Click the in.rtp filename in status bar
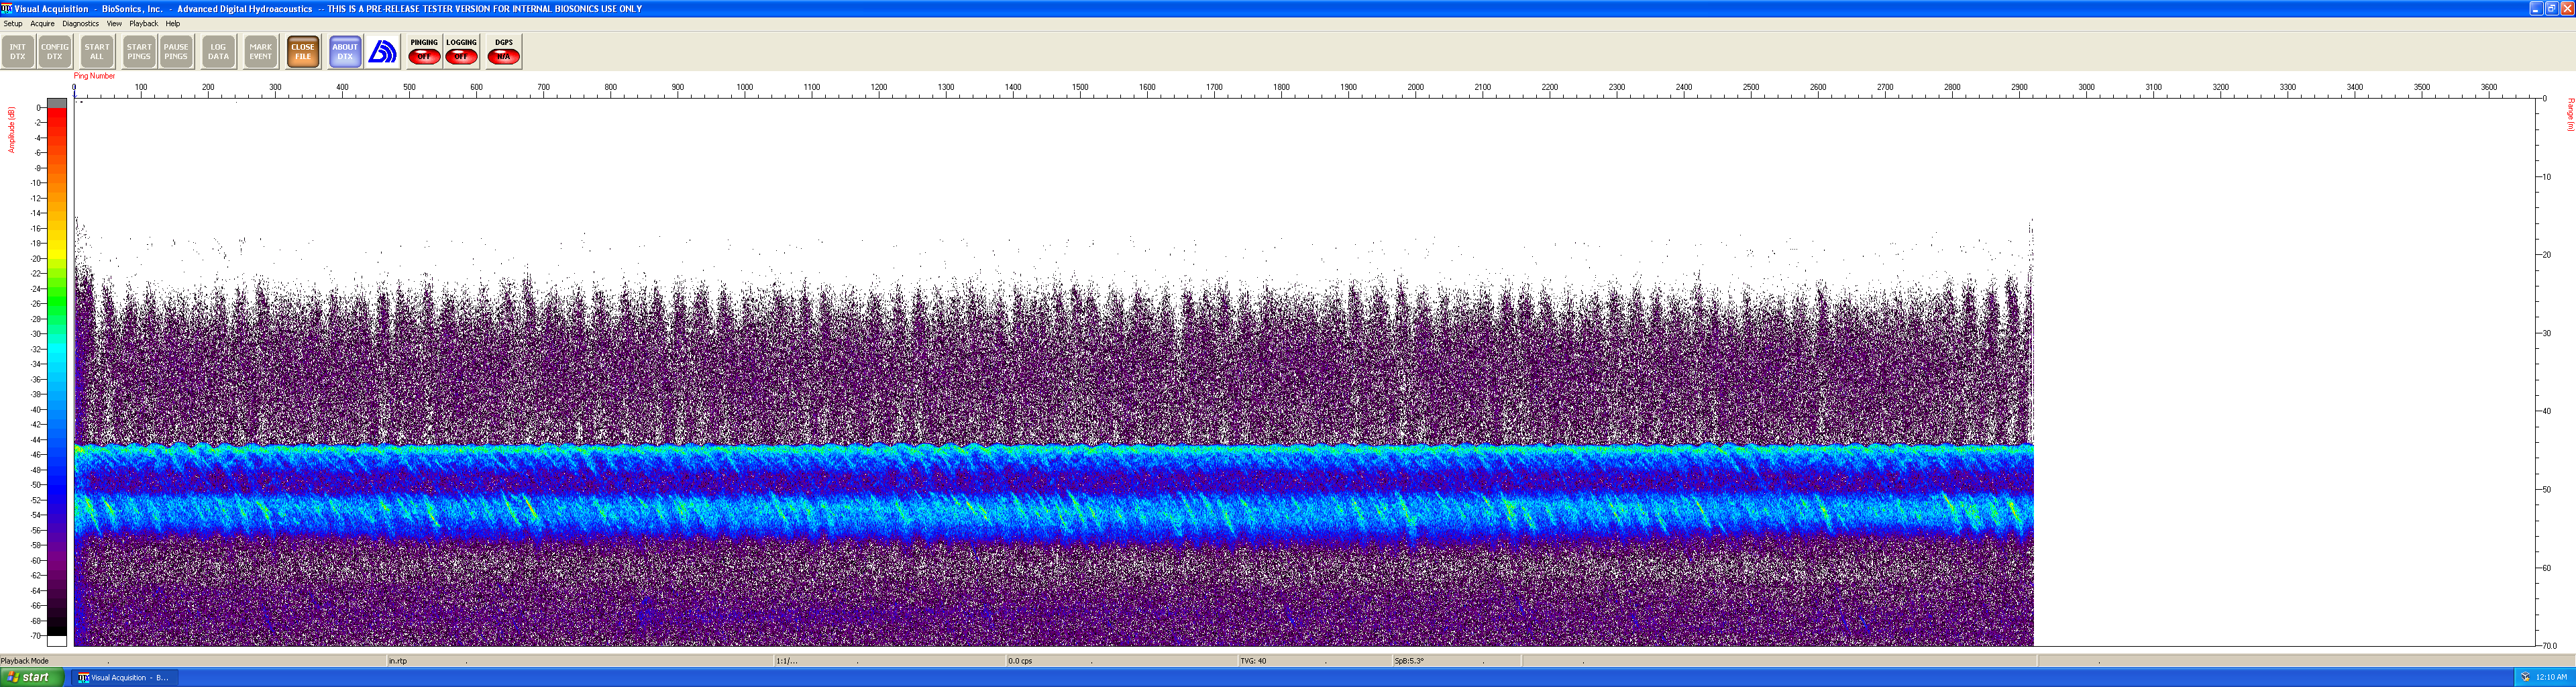Viewport: 2576px width, 687px height. 398,661
